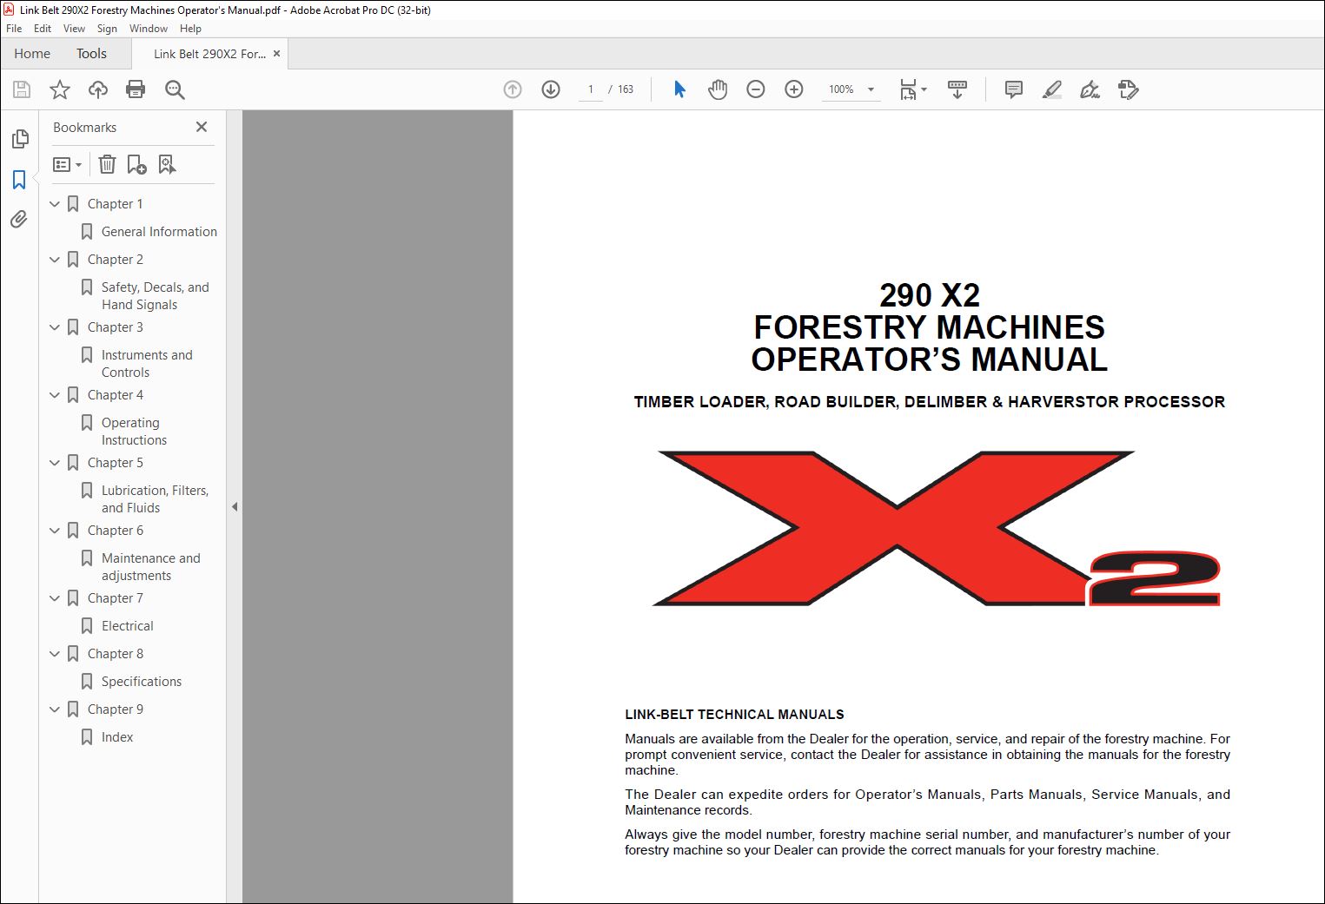The image size is (1325, 904).
Task: Select the Chapter 5 bookmark label
Action: coord(116,463)
